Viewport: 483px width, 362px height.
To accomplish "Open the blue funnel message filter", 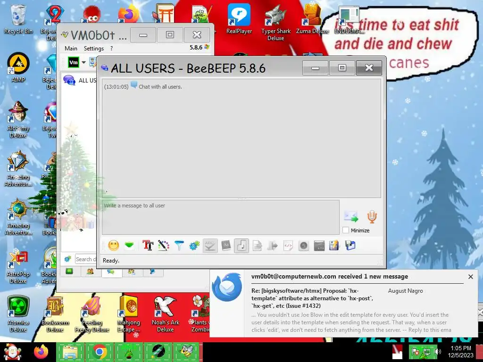I will pyautogui.click(x=179, y=245).
